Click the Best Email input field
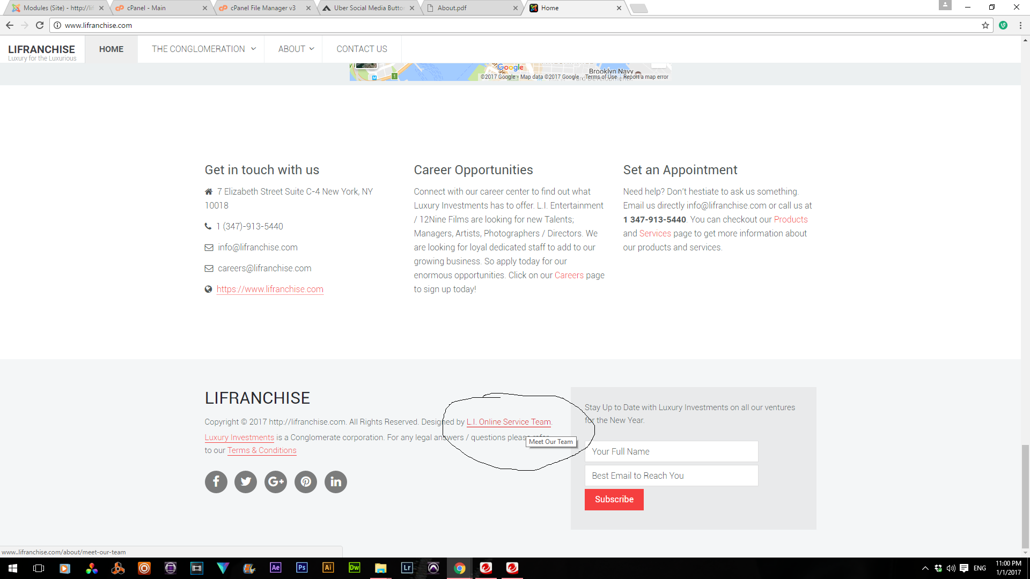This screenshot has width=1030, height=579. (671, 476)
